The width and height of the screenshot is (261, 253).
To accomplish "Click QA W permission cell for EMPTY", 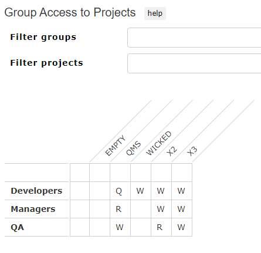I will [x=120, y=227].
